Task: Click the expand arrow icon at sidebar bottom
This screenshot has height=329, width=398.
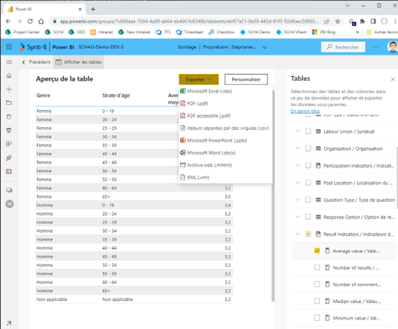Action: tap(9, 323)
